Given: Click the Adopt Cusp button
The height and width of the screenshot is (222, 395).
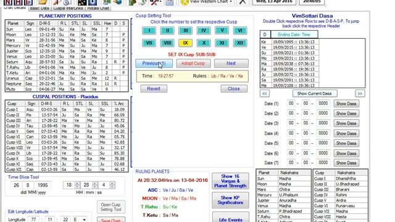Looking at the screenshot, I should [x=193, y=64].
